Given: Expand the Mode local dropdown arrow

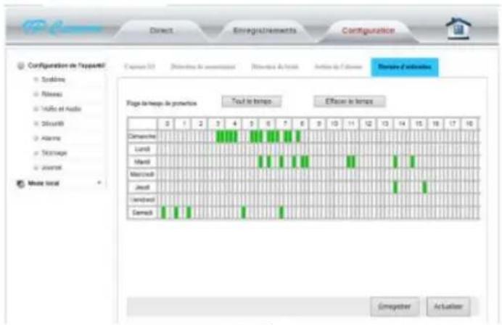Looking at the screenshot, I should tap(99, 183).
